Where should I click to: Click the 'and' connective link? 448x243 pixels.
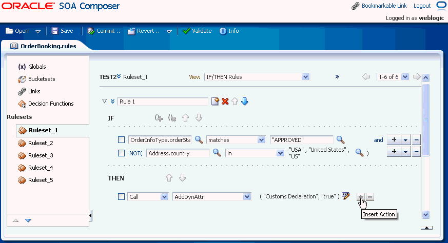378,140
